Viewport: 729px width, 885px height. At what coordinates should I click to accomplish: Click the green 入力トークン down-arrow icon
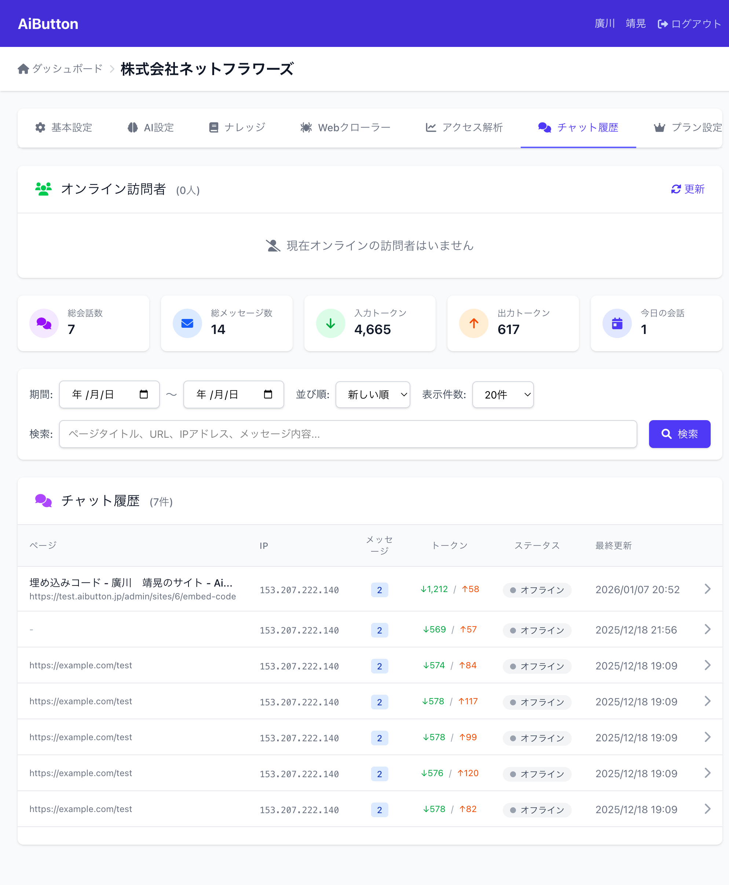(330, 323)
